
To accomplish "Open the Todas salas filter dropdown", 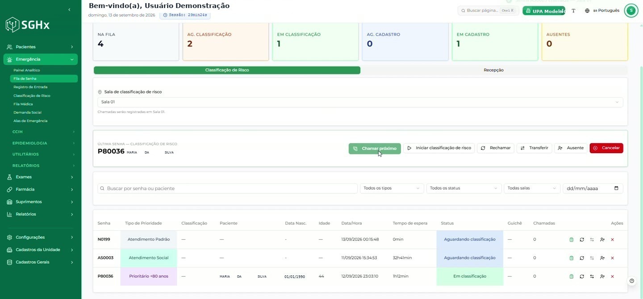I will pyautogui.click(x=531, y=188).
